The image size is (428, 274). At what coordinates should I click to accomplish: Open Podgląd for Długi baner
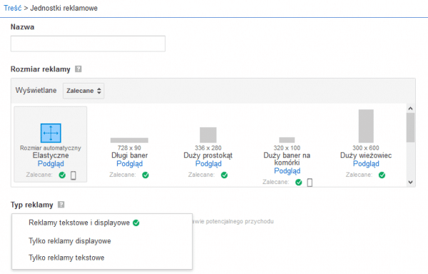tap(129, 163)
